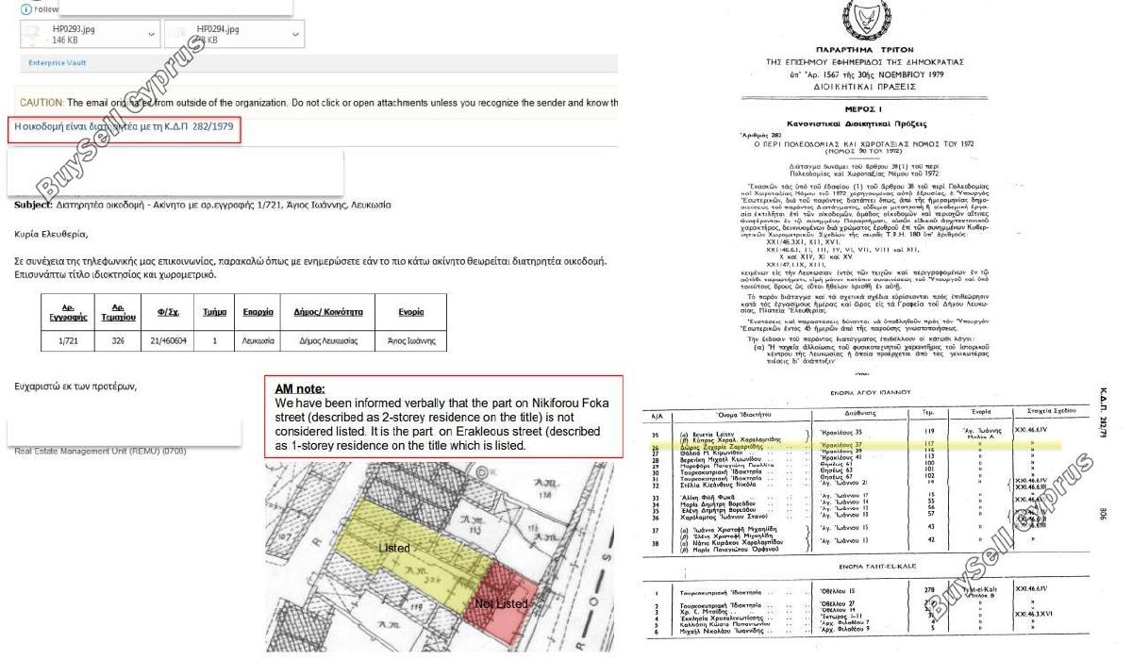Open the HP0293.jpg attachment

pyautogui.click(x=90, y=35)
